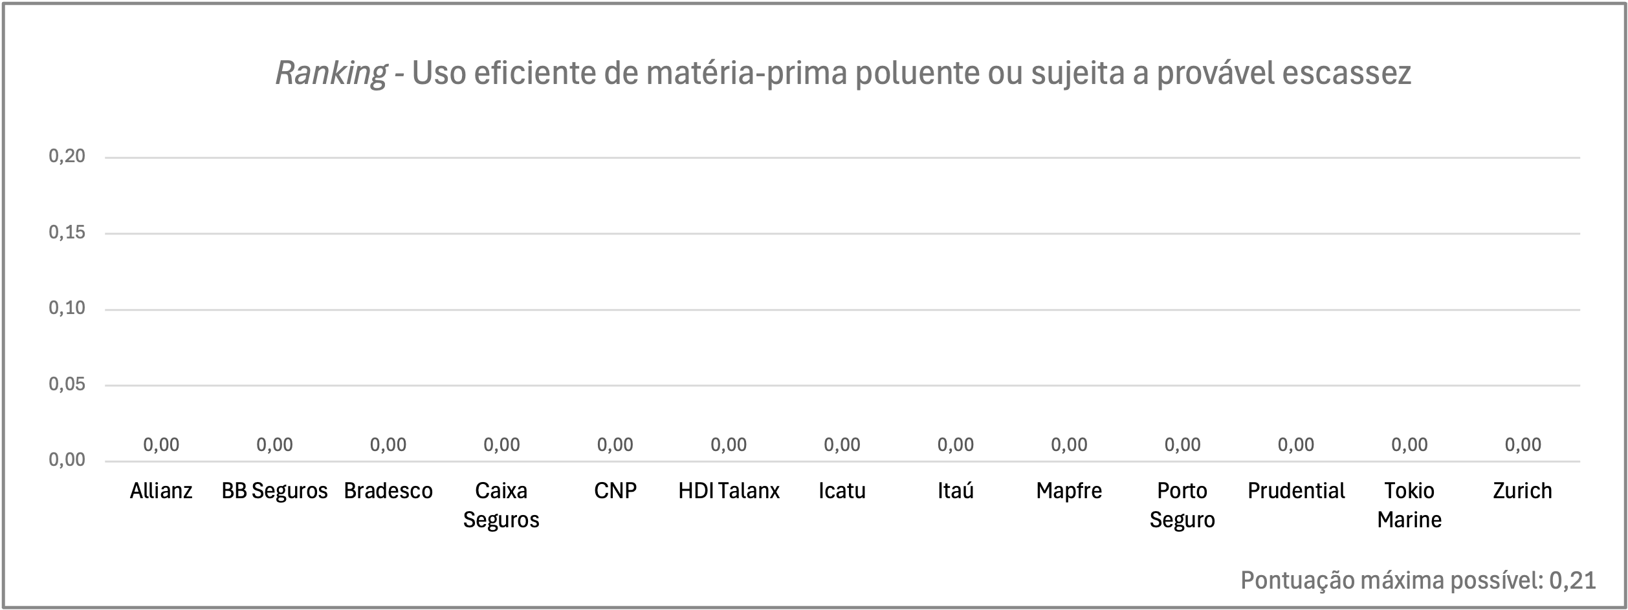Screen dimensions: 1628x610
Task: Click the Pontuação máxima possível note
Action: tap(1418, 580)
